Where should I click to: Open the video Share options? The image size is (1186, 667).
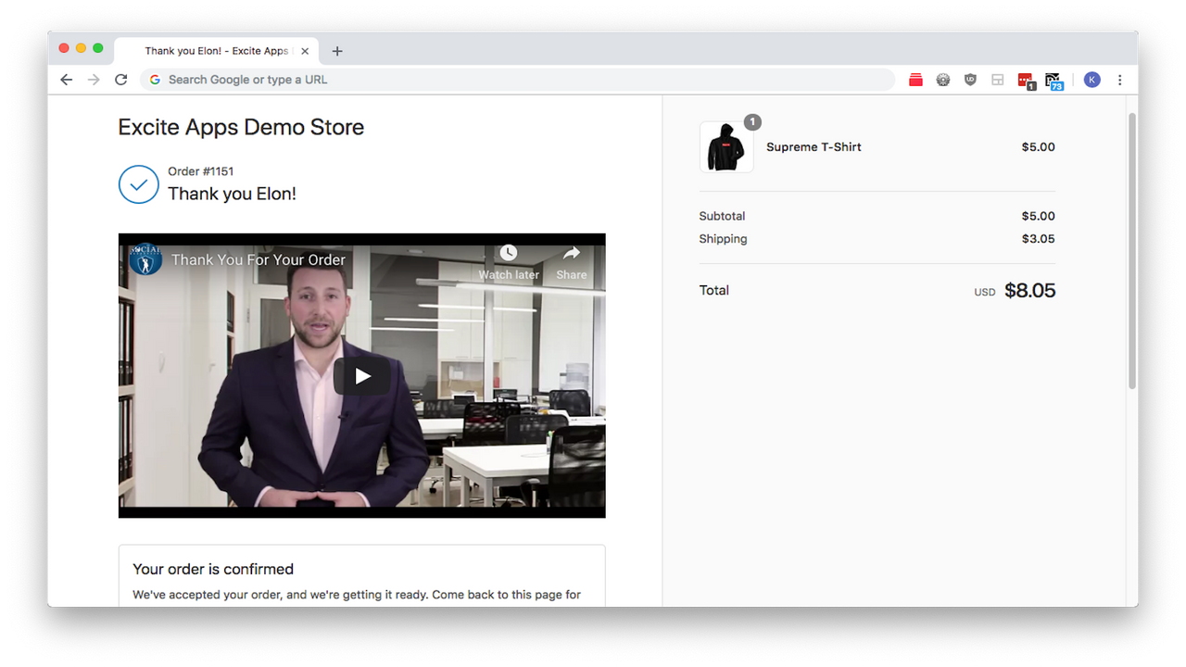571,261
